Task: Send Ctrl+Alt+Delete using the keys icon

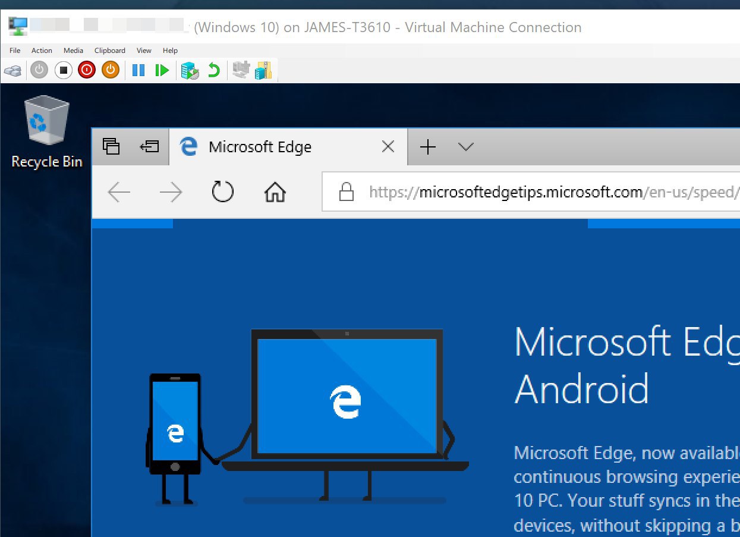Action: 12,71
